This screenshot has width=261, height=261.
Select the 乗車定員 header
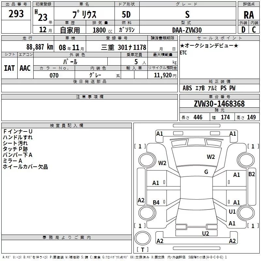click(x=134, y=55)
